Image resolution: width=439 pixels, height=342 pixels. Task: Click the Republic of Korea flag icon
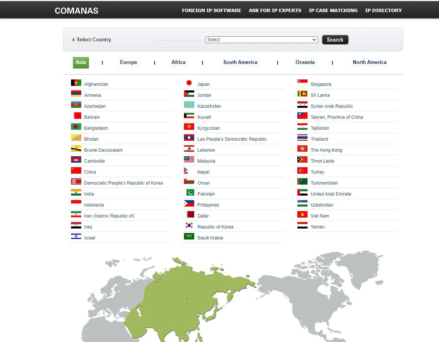click(x=189, y=225)
